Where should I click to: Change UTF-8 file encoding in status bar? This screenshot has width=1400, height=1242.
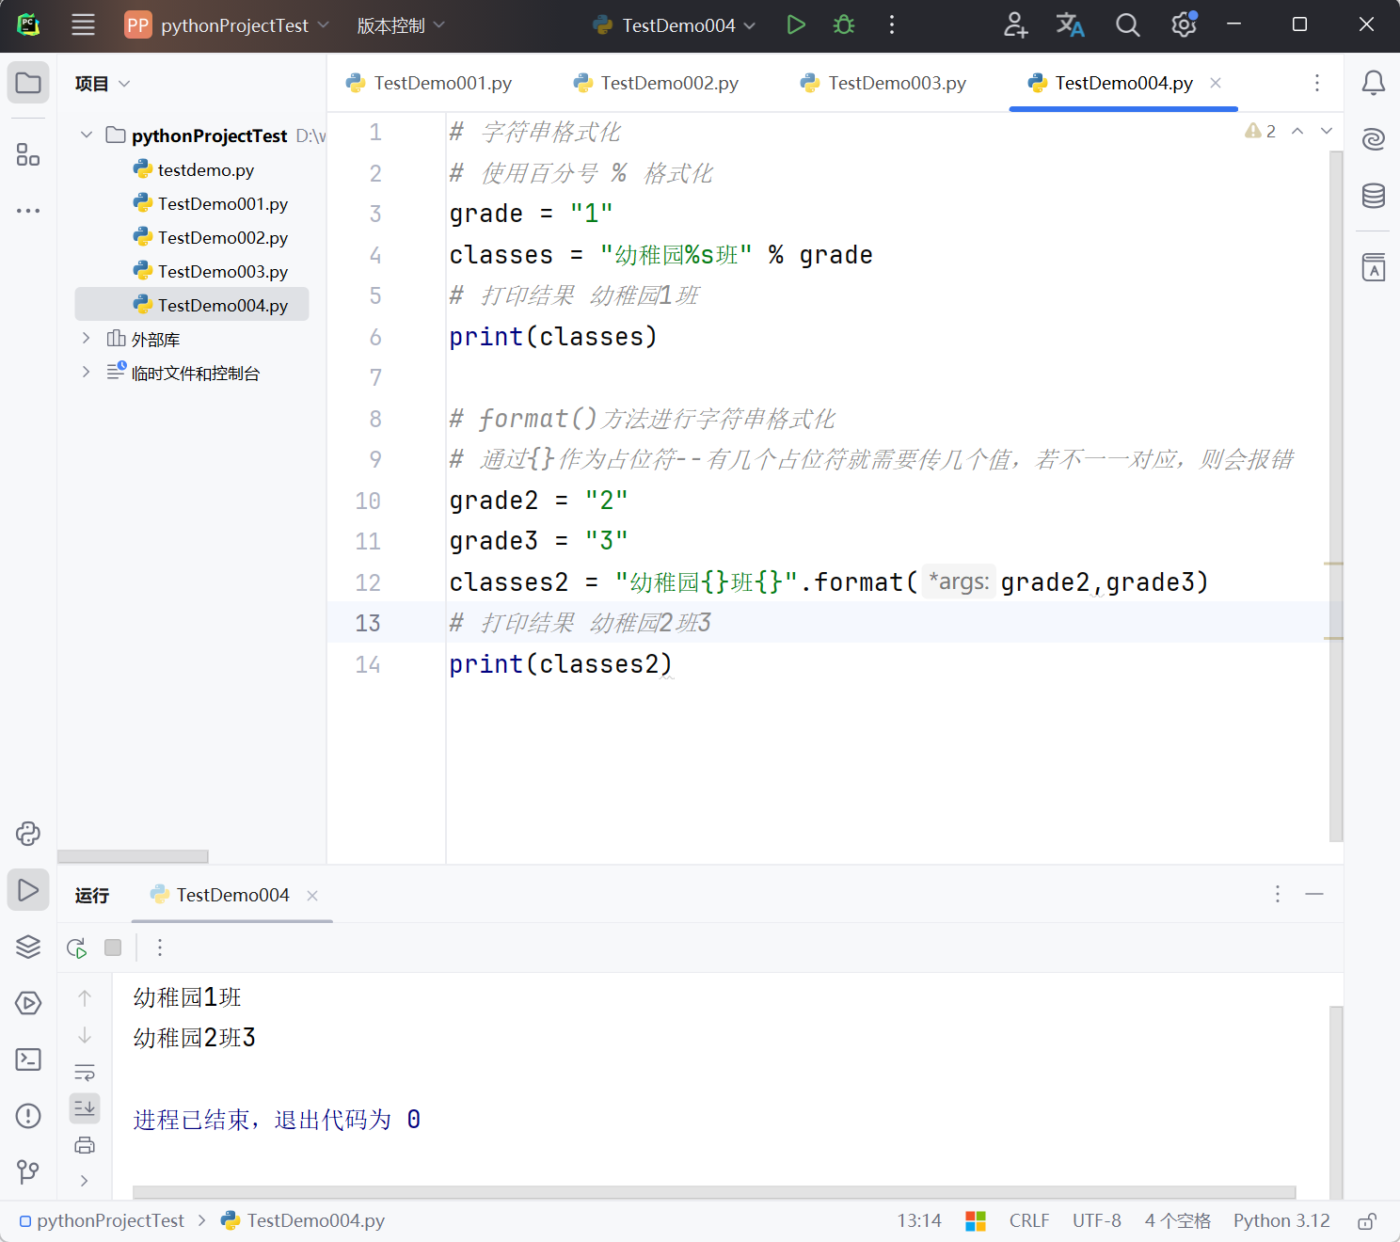1097,1221
